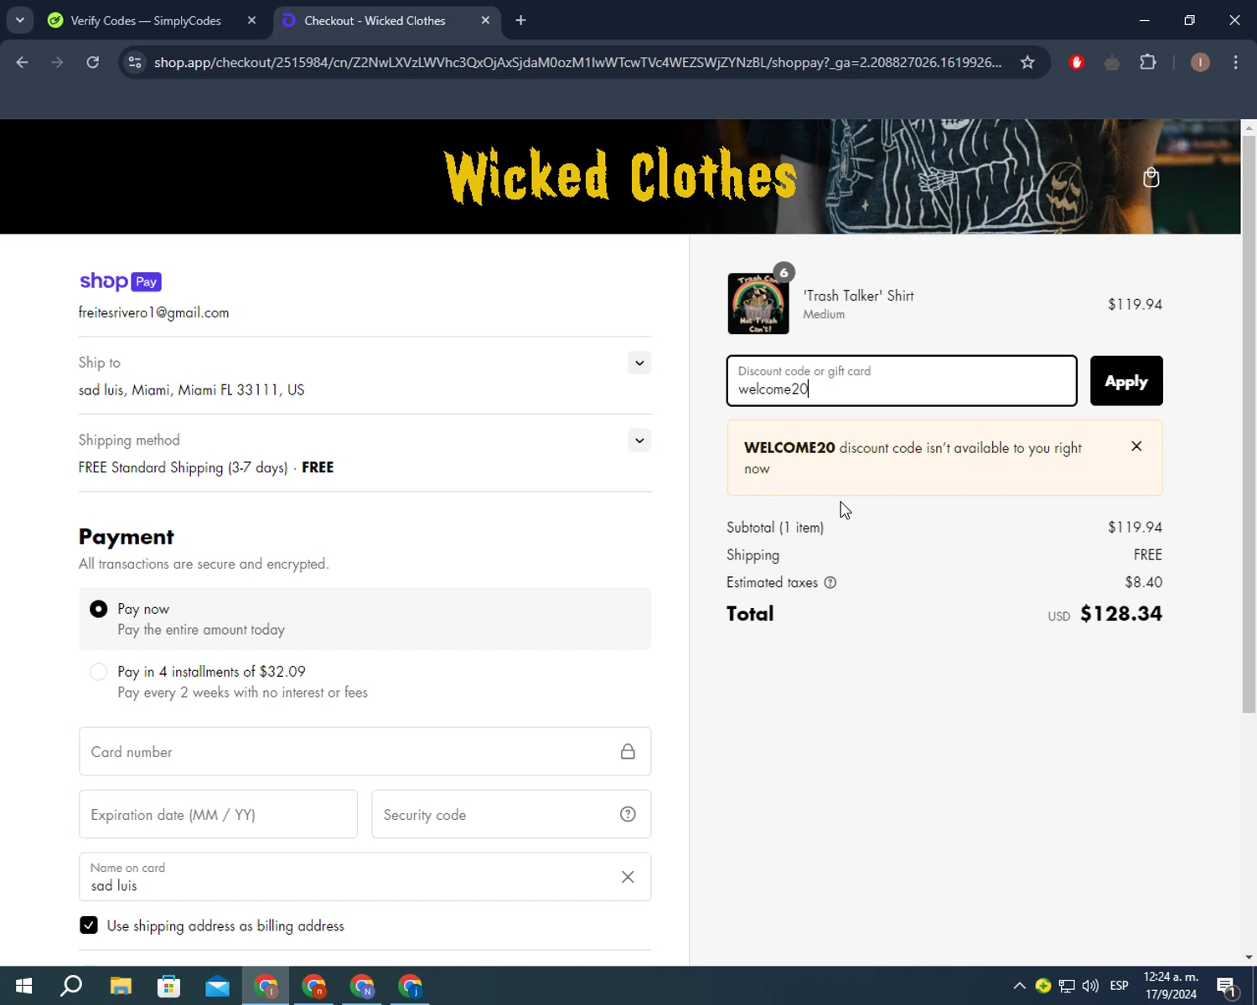Switch to the Verify Codes — SimplyCodes tab
Viewport: 1257px width, 1005px height.
pyautogui.click(x=144, y=20)
